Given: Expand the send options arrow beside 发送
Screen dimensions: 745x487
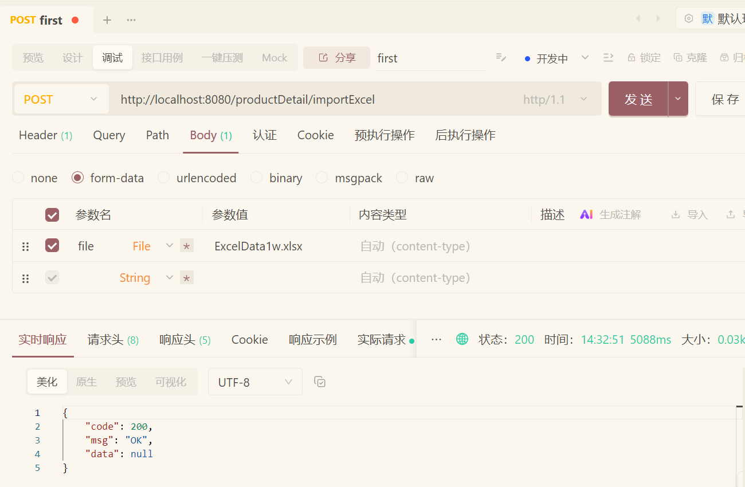Looking at the screenshot, I should tap(678, 99).
